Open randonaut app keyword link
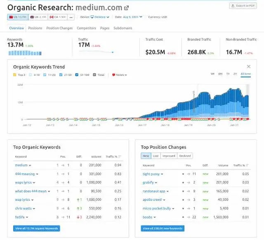Screen dimensions: 264x240 (154, 191)
